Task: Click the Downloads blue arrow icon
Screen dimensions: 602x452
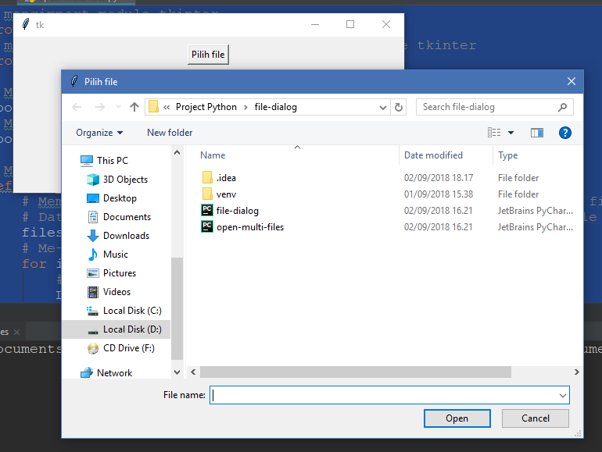Action: click(x=93, y=236)
